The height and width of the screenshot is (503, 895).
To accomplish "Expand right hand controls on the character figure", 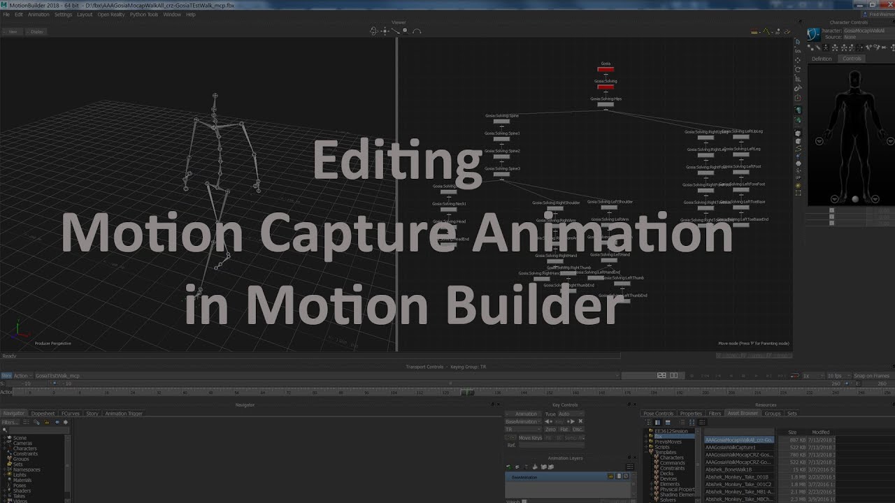I will (819, 141).
